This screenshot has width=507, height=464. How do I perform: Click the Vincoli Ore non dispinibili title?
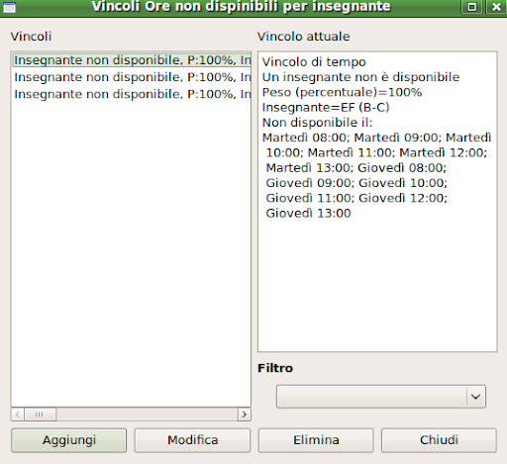pyautogui.click(x=241, y=7)
